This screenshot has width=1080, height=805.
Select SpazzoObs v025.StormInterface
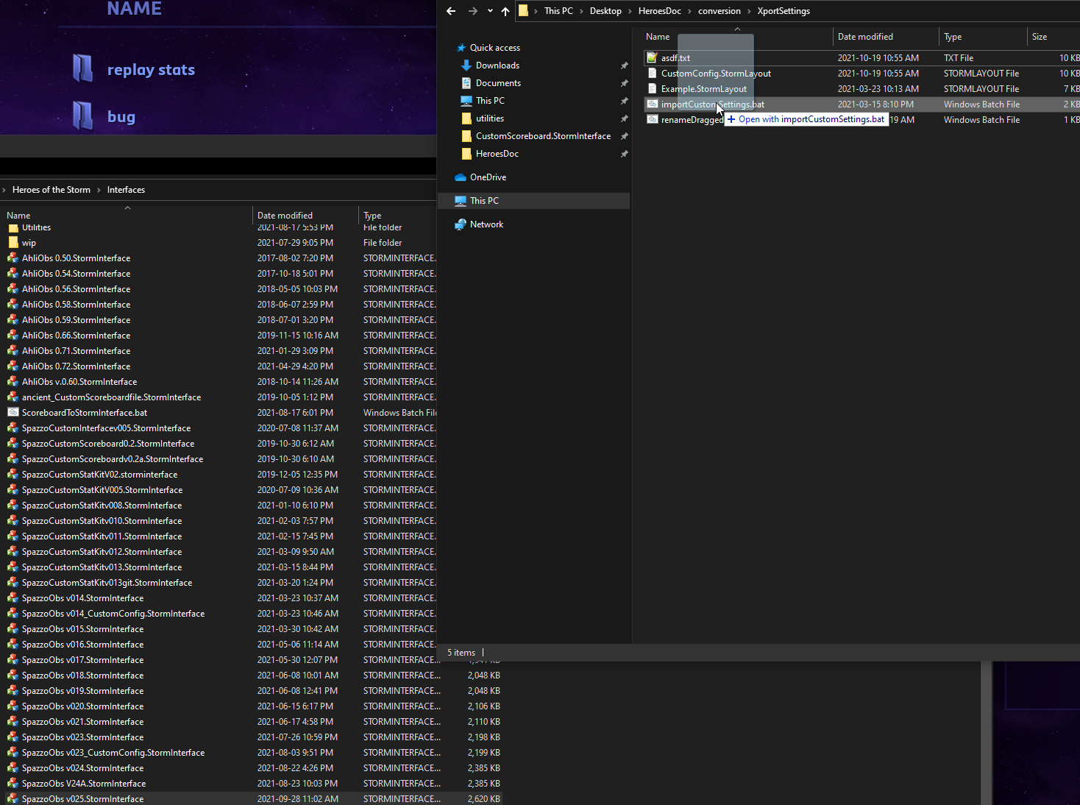[x=82, y=799]
